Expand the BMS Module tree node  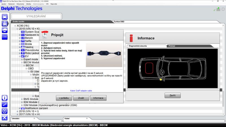(x=22, y=99)
